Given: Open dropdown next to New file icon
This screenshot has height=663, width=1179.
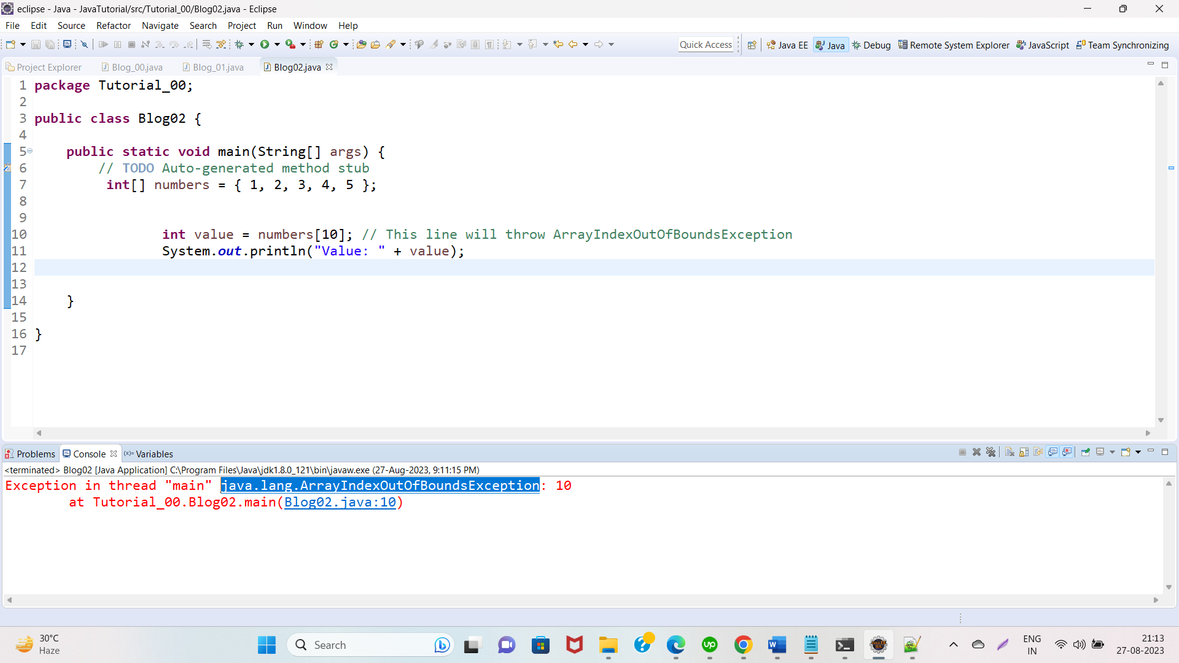Looking at the screenshot, I should pyautogui.click(x=23, y=44).
